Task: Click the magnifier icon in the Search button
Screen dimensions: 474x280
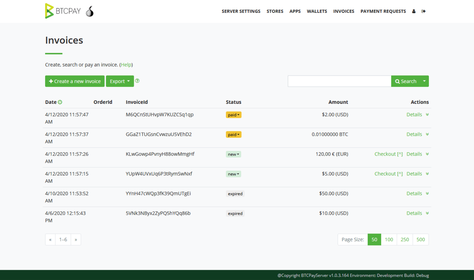Action: click(397, 81)
